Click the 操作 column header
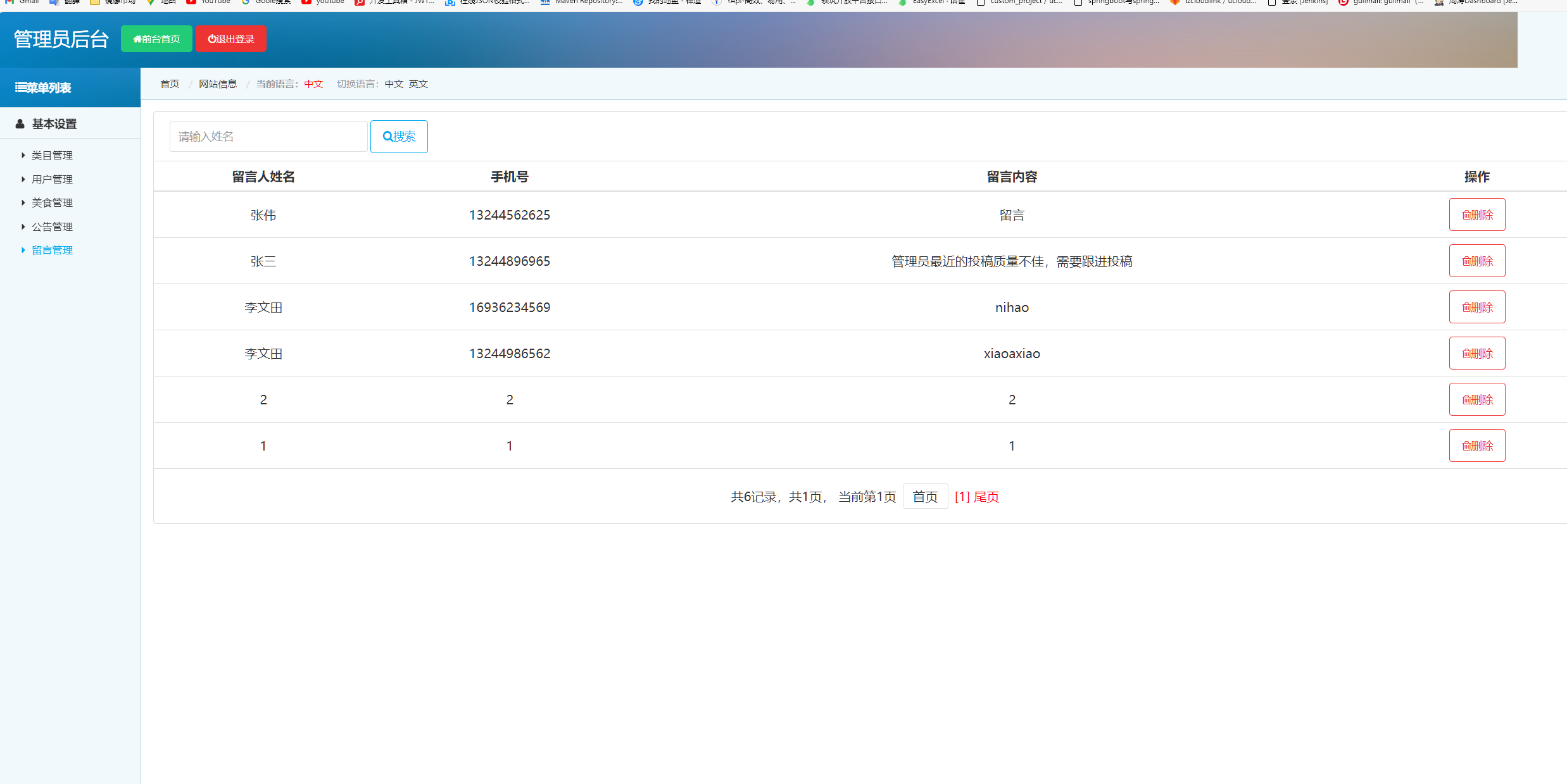The image size is (1567, 784). [1477, 177]
